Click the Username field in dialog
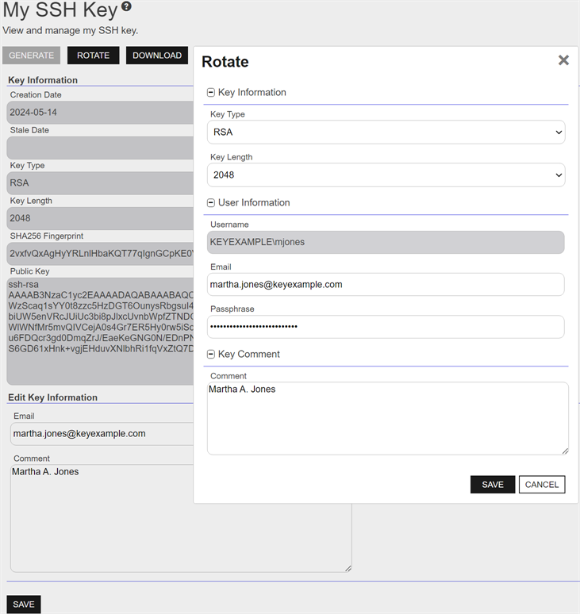 click(386, 242)
